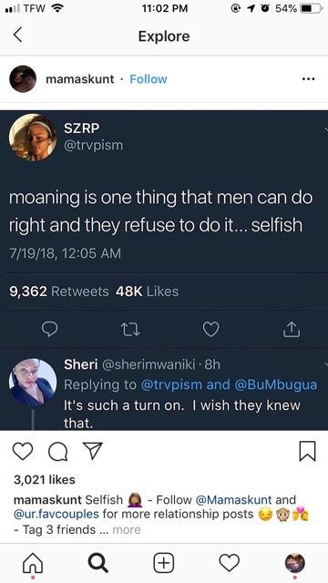Go to the Home tab
The width and height of the screenshot is (328, 583).
(x=33, y=563)
